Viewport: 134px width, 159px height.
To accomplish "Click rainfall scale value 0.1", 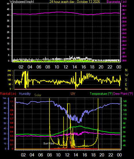I will 12,144.
